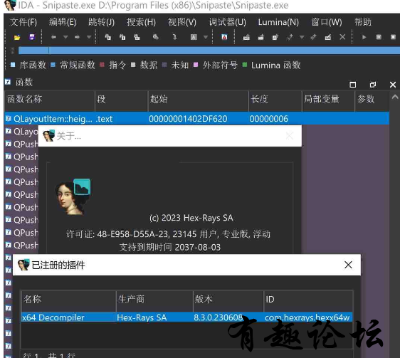400x358 pixels.
Task: Open the 帮助 menu
Action: point(363,22)
